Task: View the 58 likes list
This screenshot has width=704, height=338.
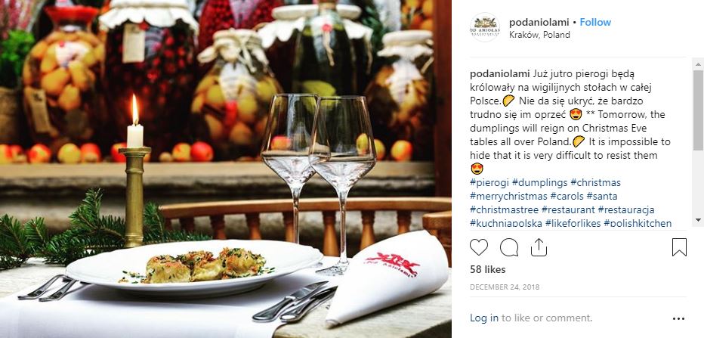Action: click(x=488, y=270)
